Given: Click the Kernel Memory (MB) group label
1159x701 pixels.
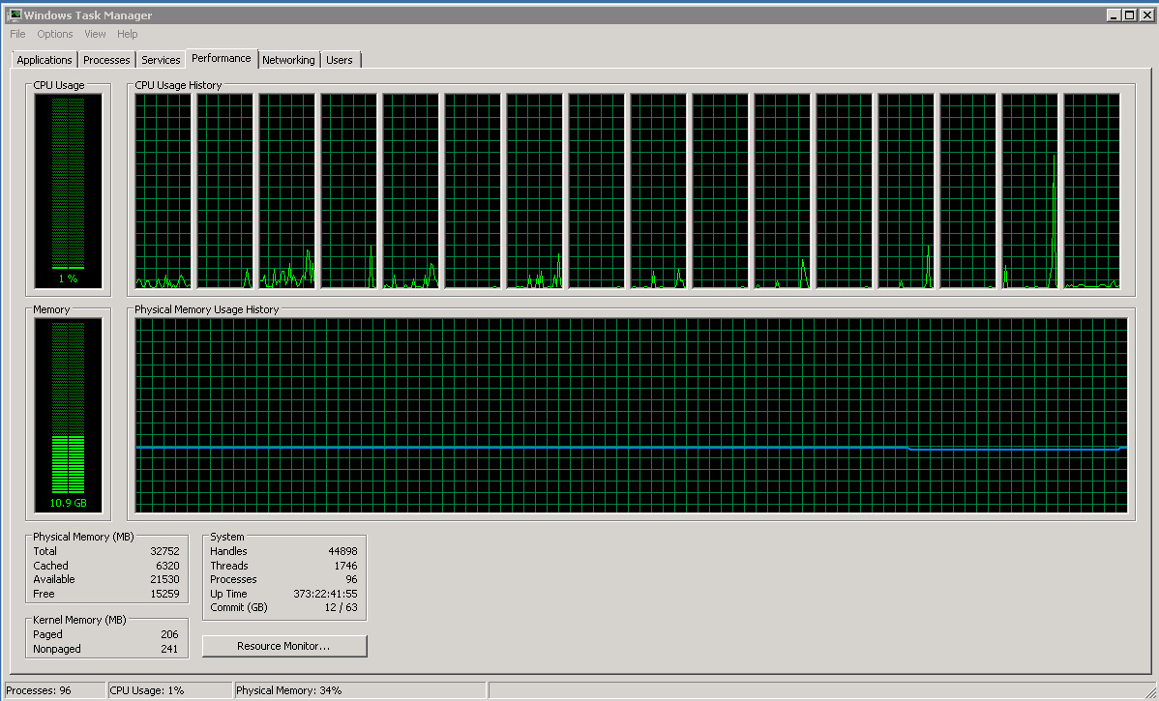Looking at the screenshot, I should pyautogui.click(x=80, y=620).
